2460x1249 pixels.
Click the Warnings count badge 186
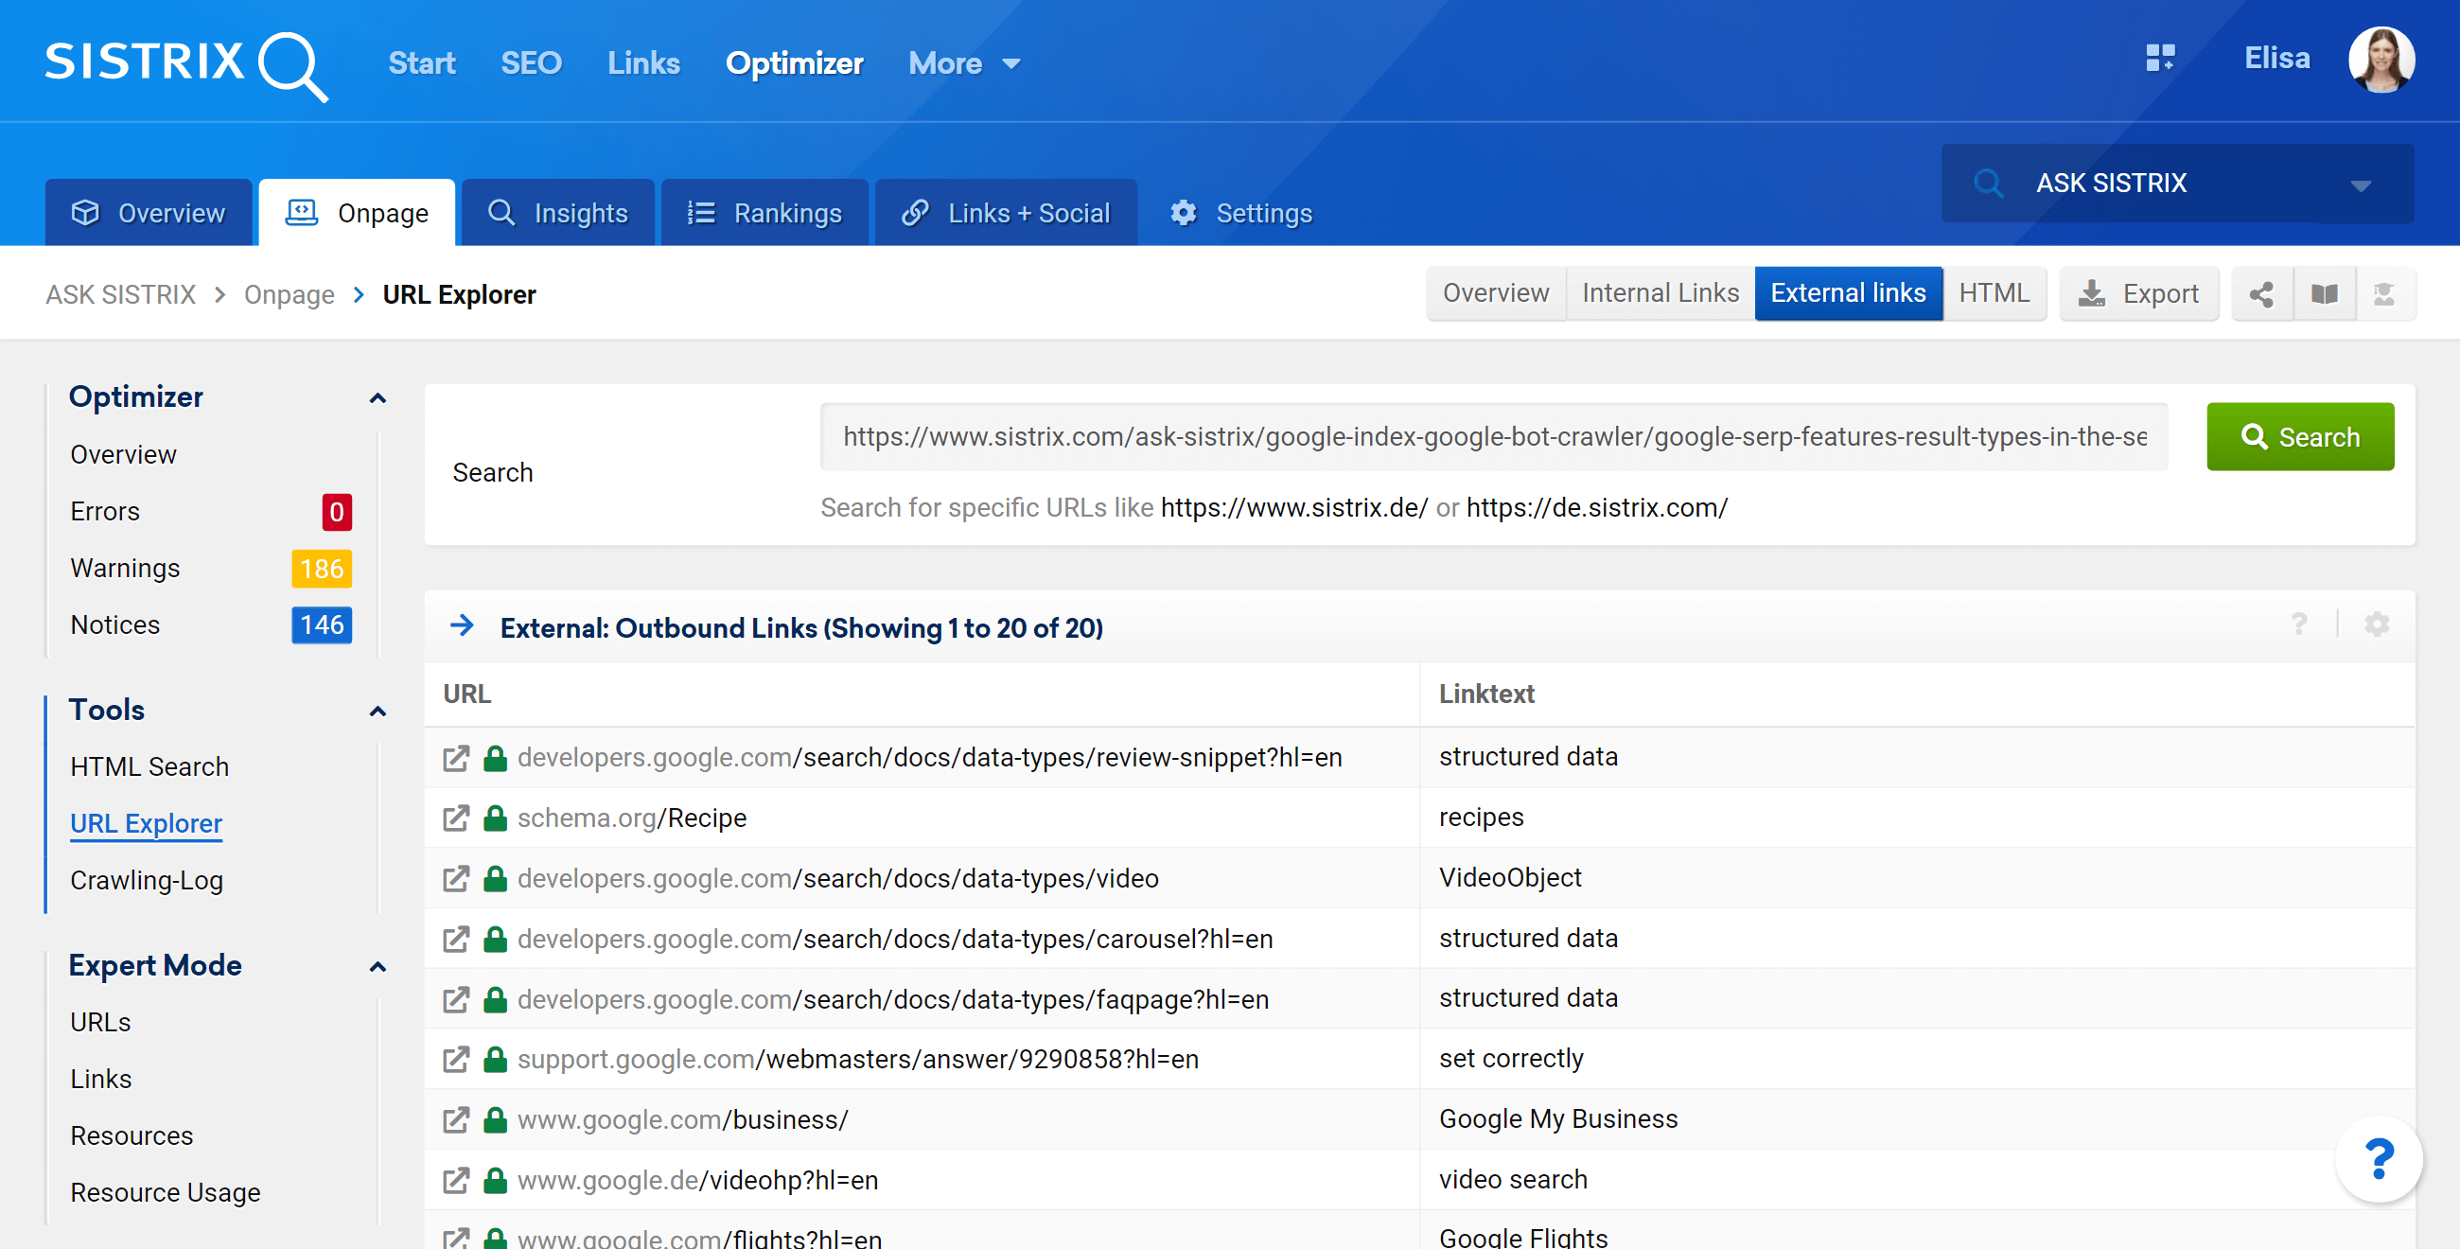tap(322, 569)
